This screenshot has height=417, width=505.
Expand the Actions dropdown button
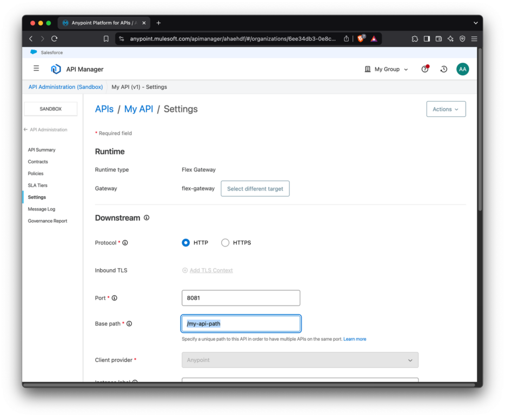[x=446, y=109]
